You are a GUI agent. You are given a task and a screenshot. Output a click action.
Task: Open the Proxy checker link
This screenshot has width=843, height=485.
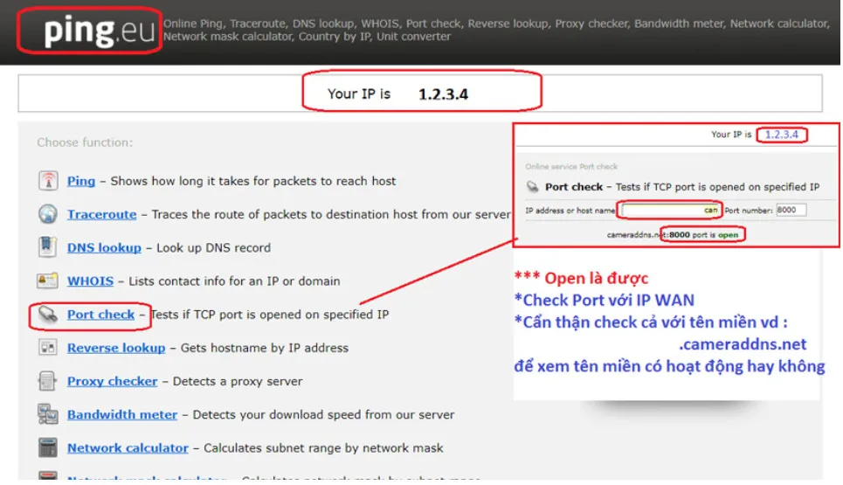pos(113,381)
